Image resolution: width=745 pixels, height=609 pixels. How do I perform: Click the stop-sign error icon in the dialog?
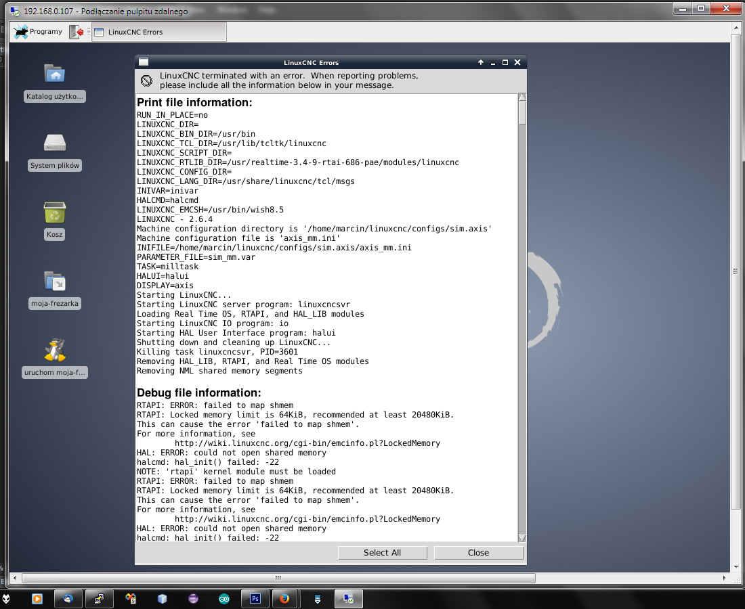[146, 81]
